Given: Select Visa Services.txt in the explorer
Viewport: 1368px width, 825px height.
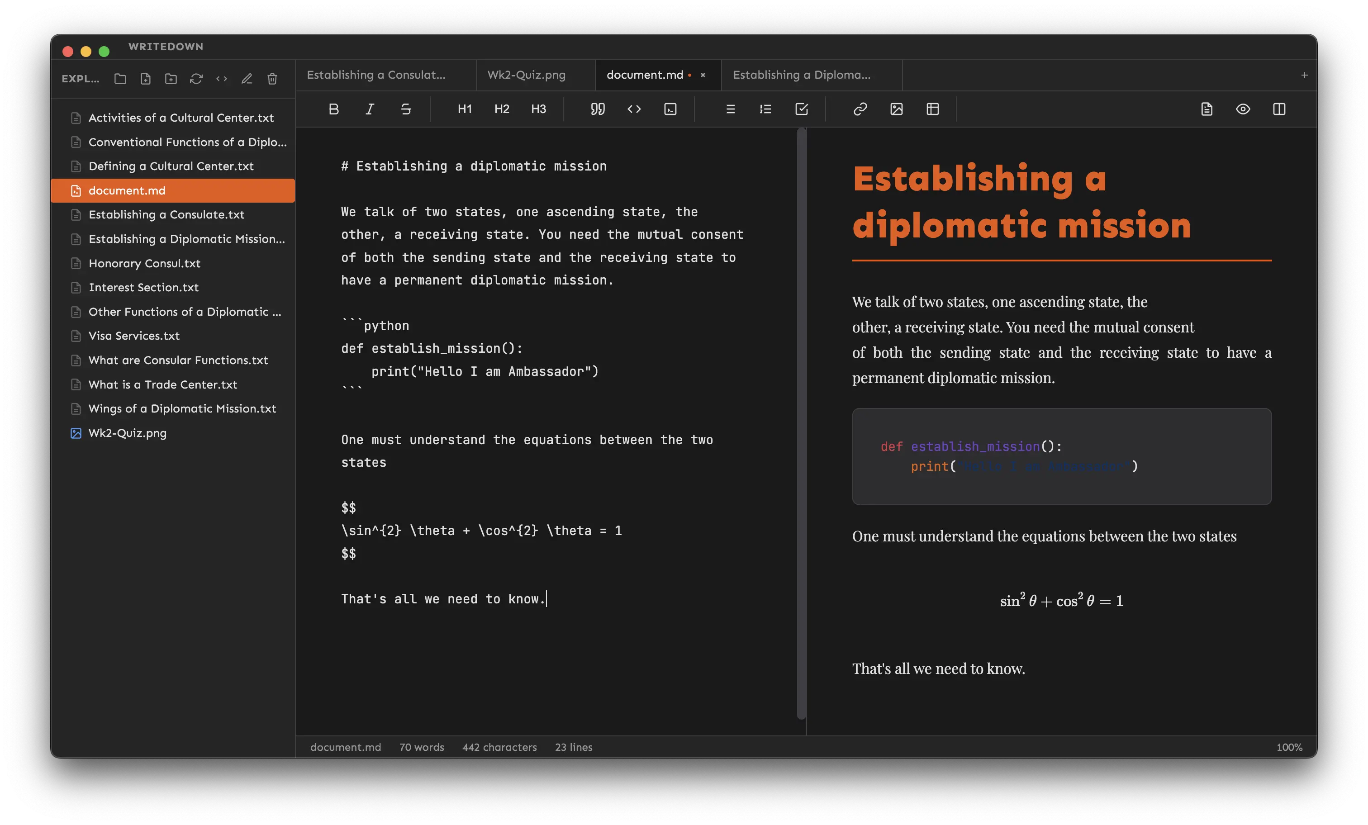Looking at the screenshot, I should (133, 336).
